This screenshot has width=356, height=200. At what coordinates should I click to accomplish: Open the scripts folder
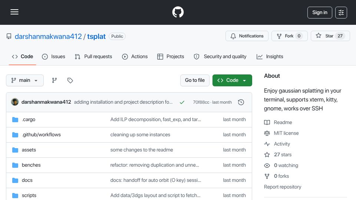[29, 196]
